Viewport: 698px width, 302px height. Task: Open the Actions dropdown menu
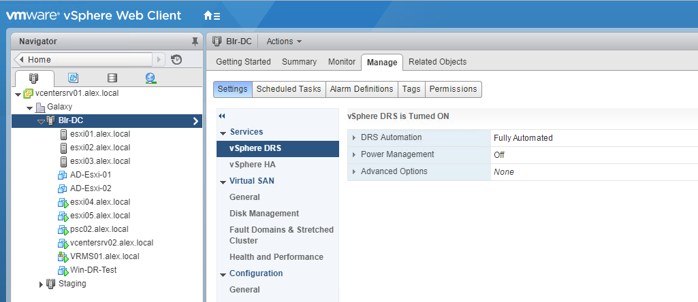[284, 41]
